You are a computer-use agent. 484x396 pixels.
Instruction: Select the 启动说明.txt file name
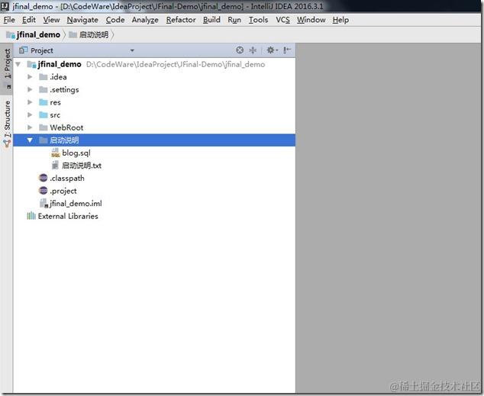[x=82, y=166]
